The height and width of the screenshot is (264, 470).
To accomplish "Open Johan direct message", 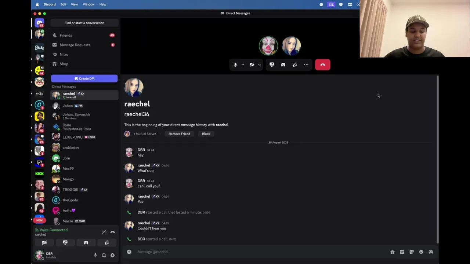I will 84,106.
